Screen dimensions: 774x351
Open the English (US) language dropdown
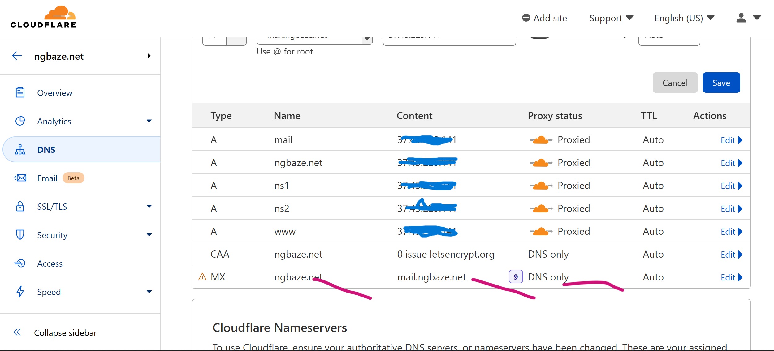click(684, 18)
